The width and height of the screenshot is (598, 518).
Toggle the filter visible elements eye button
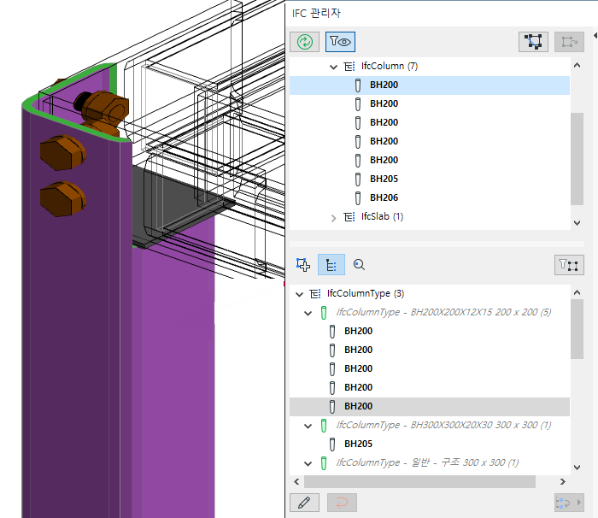pos(340,42)
